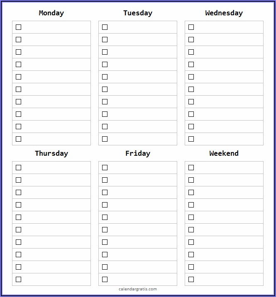This screenshot has height=297, width=276.
Task: Check the first Weekend checkbox
Action: click(x=191, y=168)
